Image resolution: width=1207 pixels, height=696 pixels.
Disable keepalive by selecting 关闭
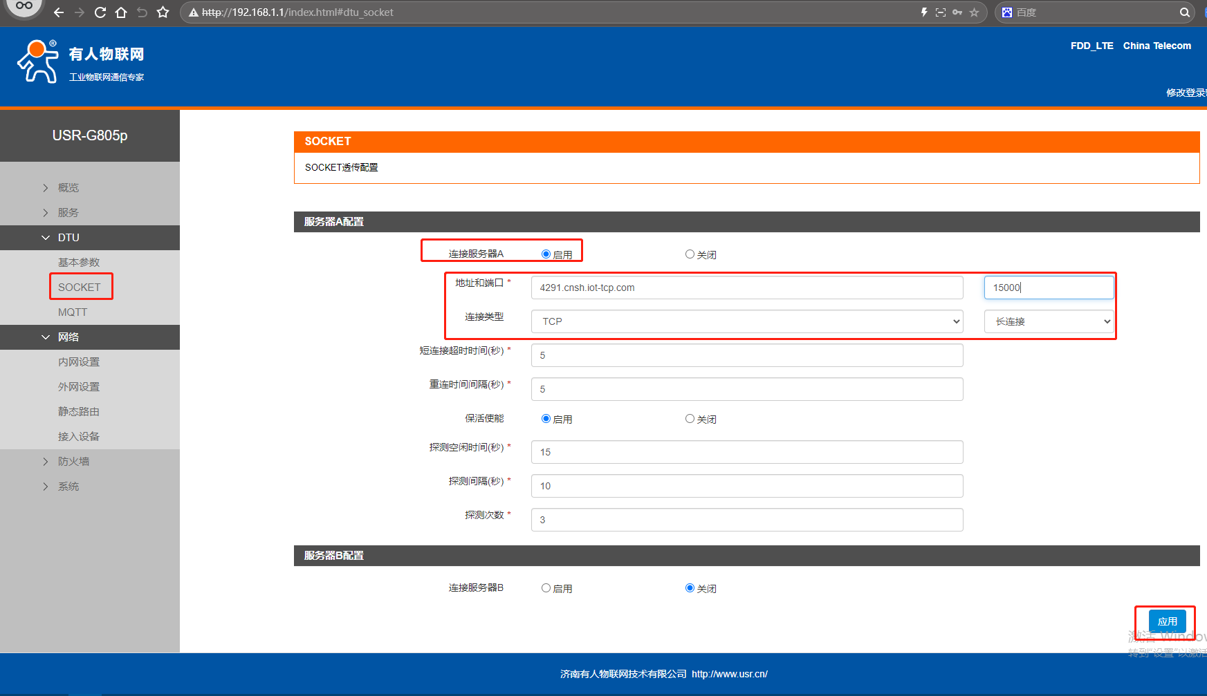[x=690, y=419]
